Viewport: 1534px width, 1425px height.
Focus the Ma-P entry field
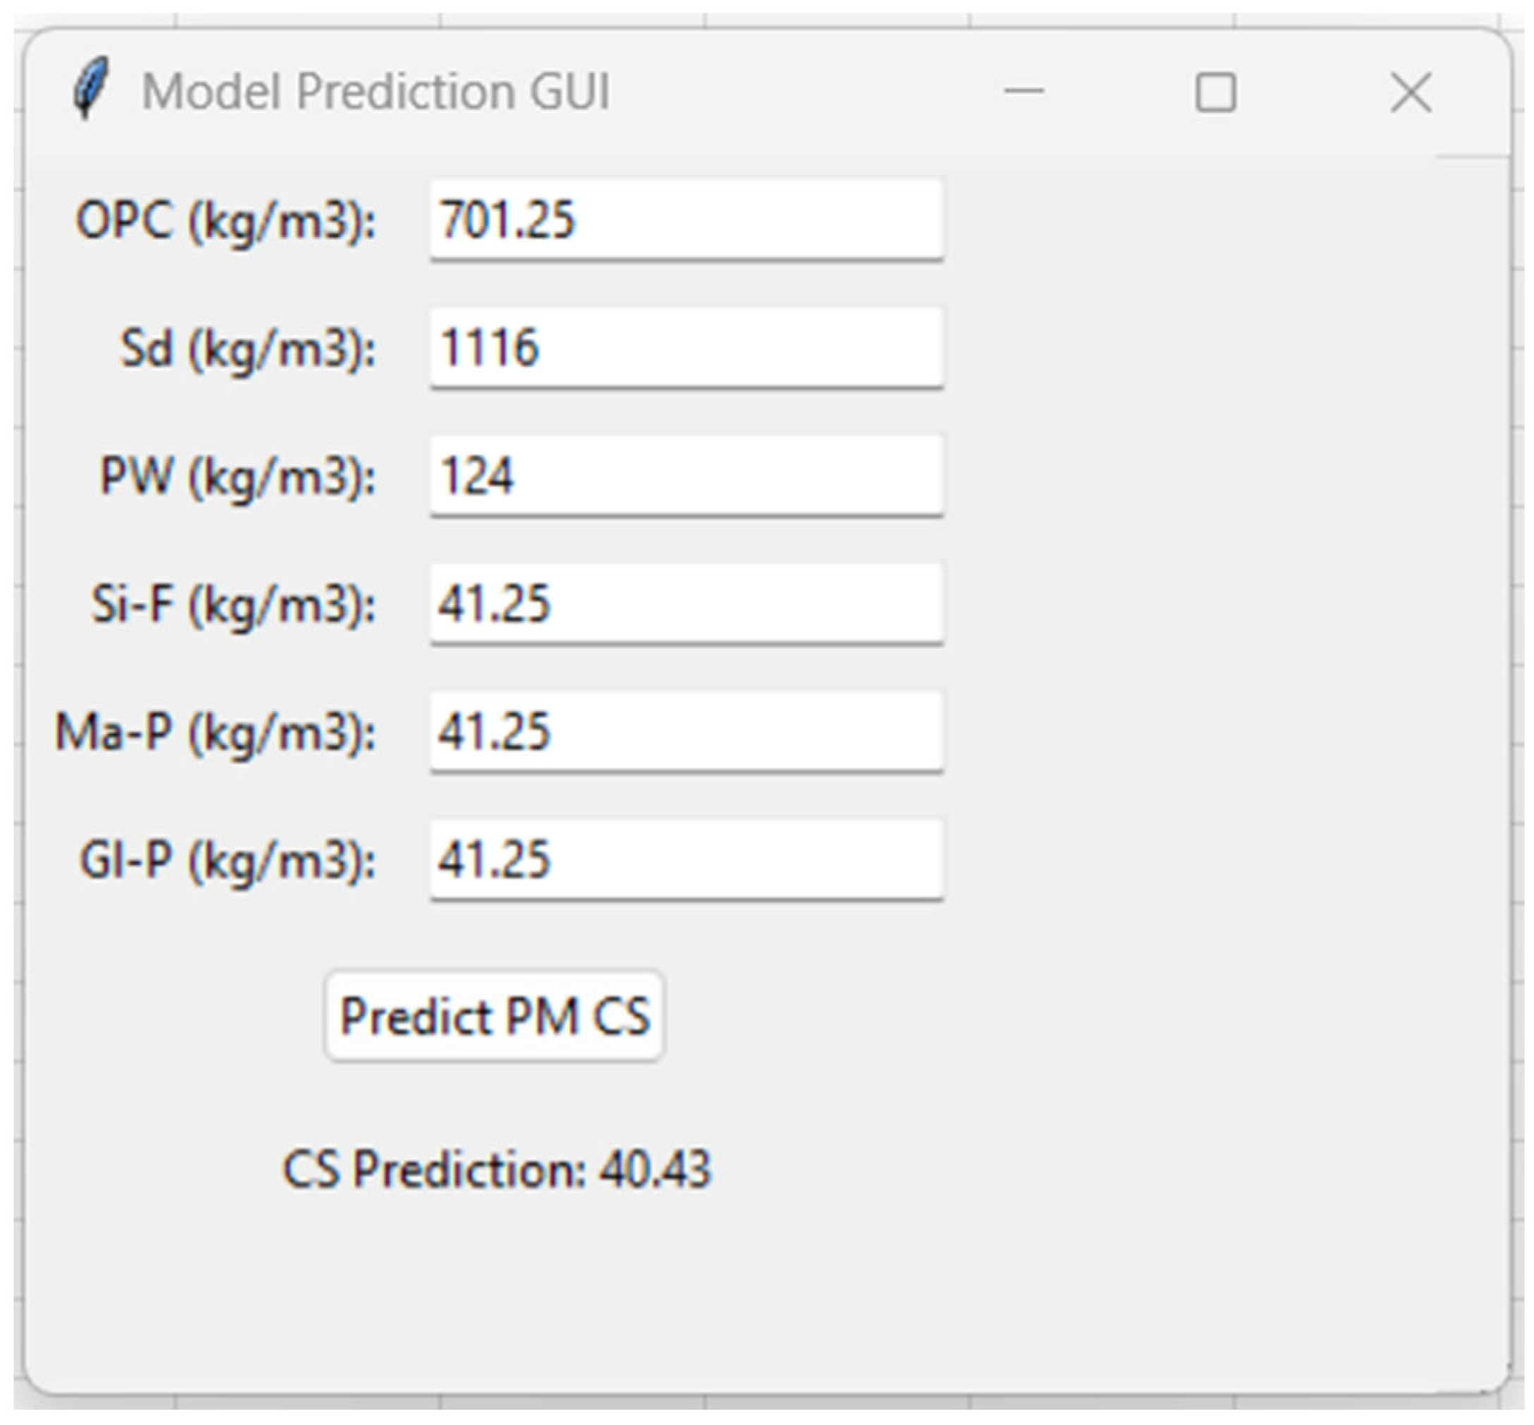tap(686, 732)
